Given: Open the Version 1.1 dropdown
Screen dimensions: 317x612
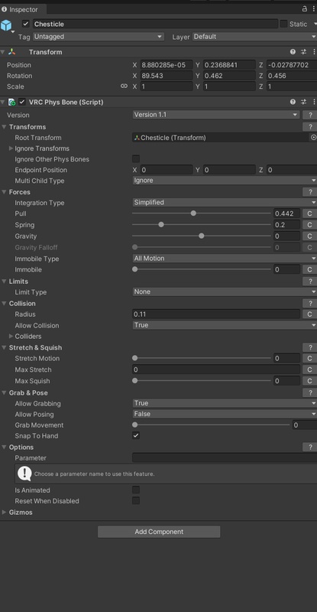Looking at the screenshot, I should (216, 115).
